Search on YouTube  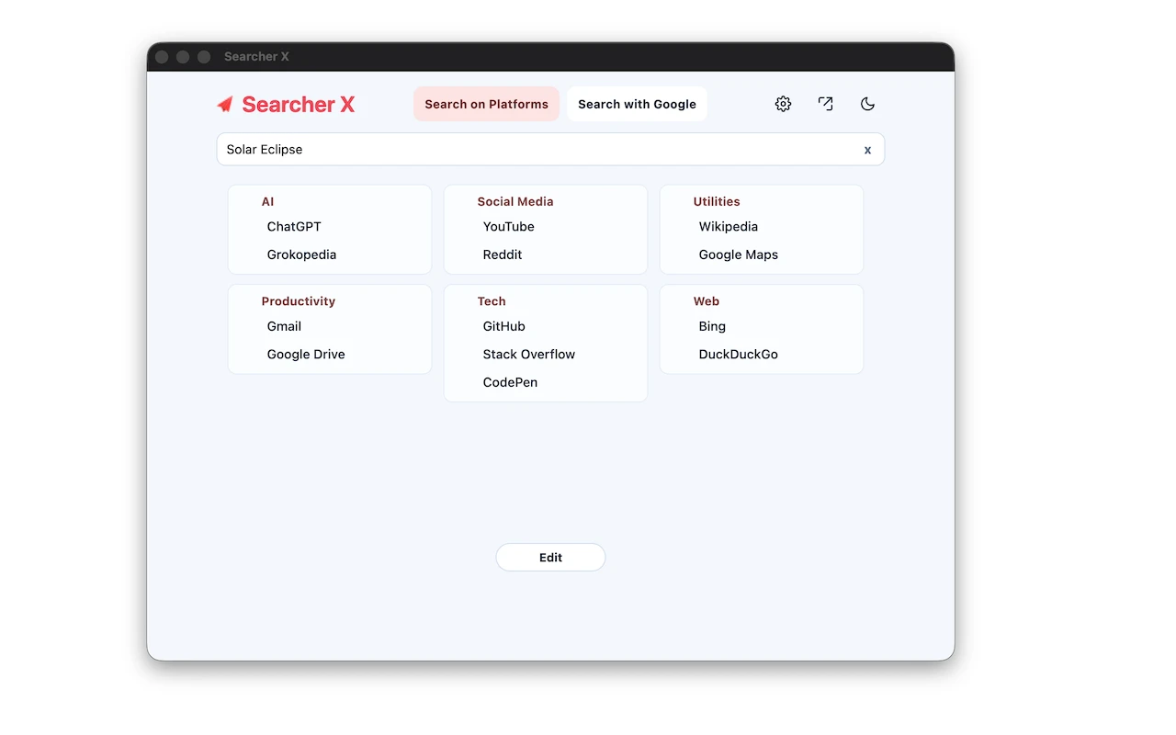click(509, 226)
